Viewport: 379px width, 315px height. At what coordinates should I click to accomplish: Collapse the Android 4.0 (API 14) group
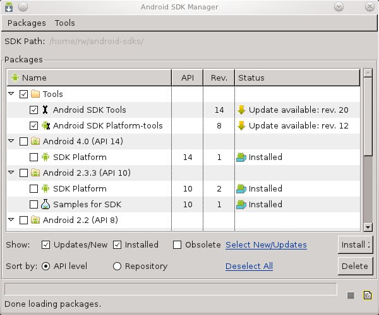[12, 141]
